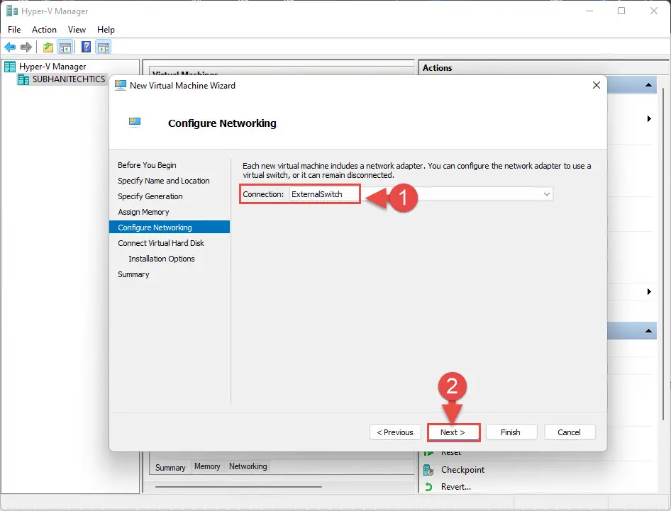
Task: Click the Connection: label
Action: 263,194
